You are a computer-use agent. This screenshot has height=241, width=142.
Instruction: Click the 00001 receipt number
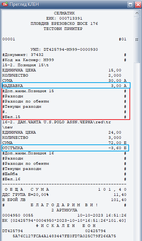9,39
